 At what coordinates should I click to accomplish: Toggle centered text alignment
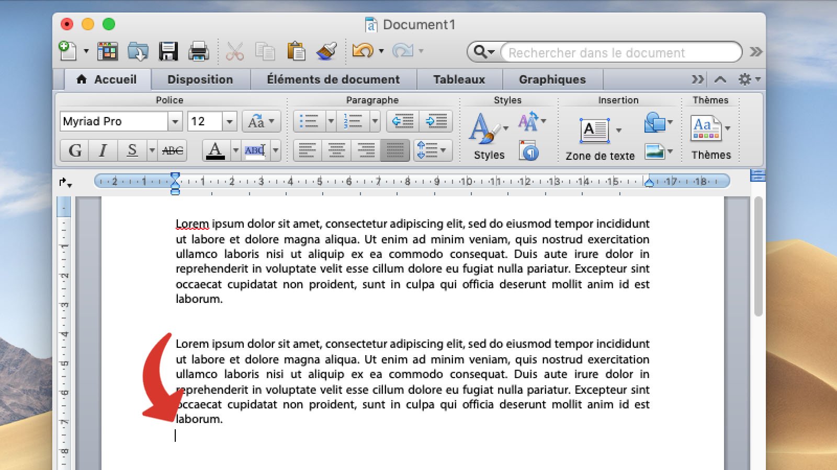pos(337,151)
